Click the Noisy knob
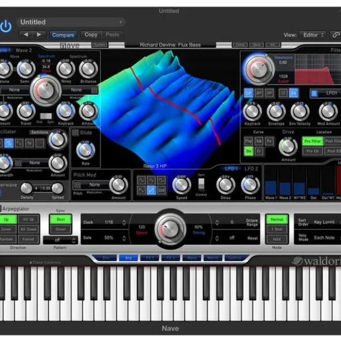 coord(65,69)
